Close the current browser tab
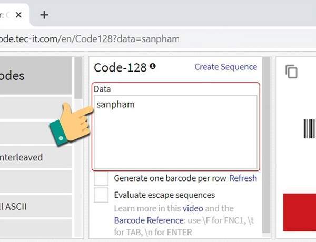This screenshot has height=242, width=316. [x=19, y=15]
